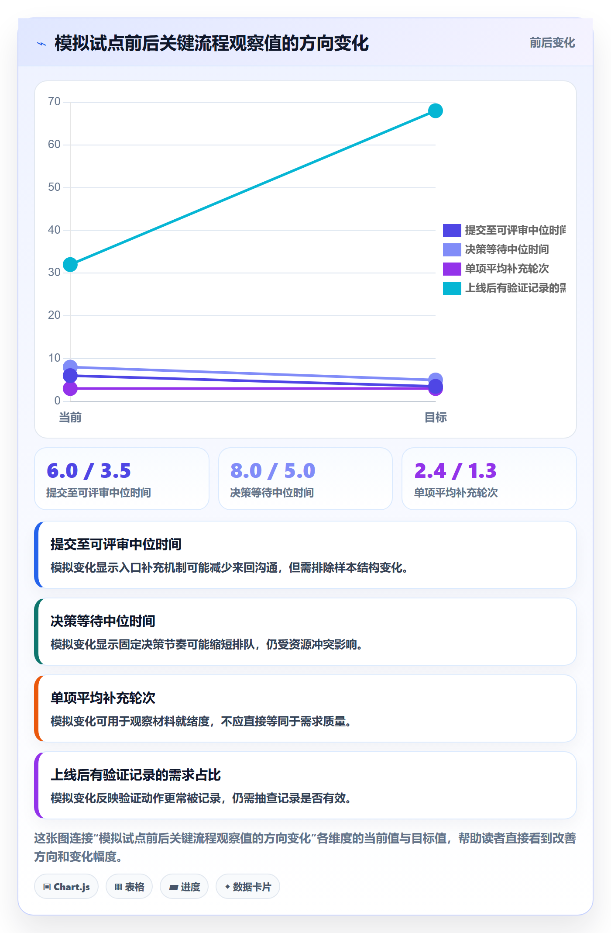The height and width of the screenshot is (933, 611).
Task: Open the 上线后有验证记录的需求占比 card heading
Action: pos(136,775)
